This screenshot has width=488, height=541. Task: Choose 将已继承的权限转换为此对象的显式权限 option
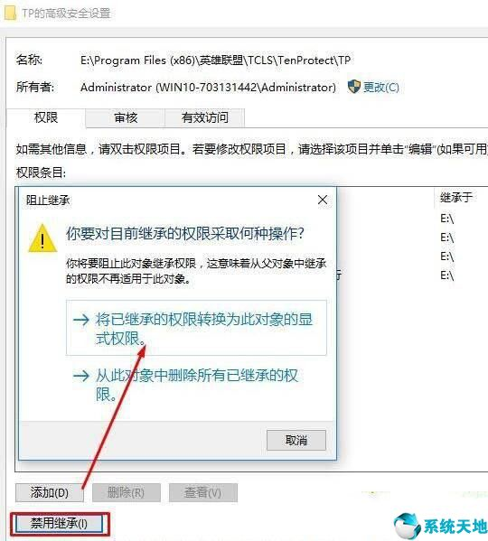click(x=196, y=328)
